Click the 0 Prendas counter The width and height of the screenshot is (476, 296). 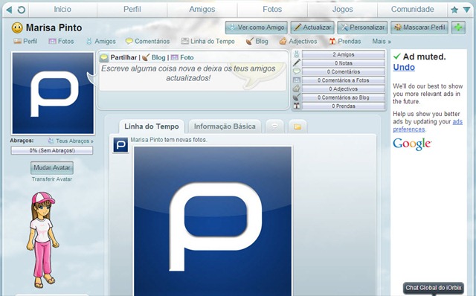click(x=344, y=106)
